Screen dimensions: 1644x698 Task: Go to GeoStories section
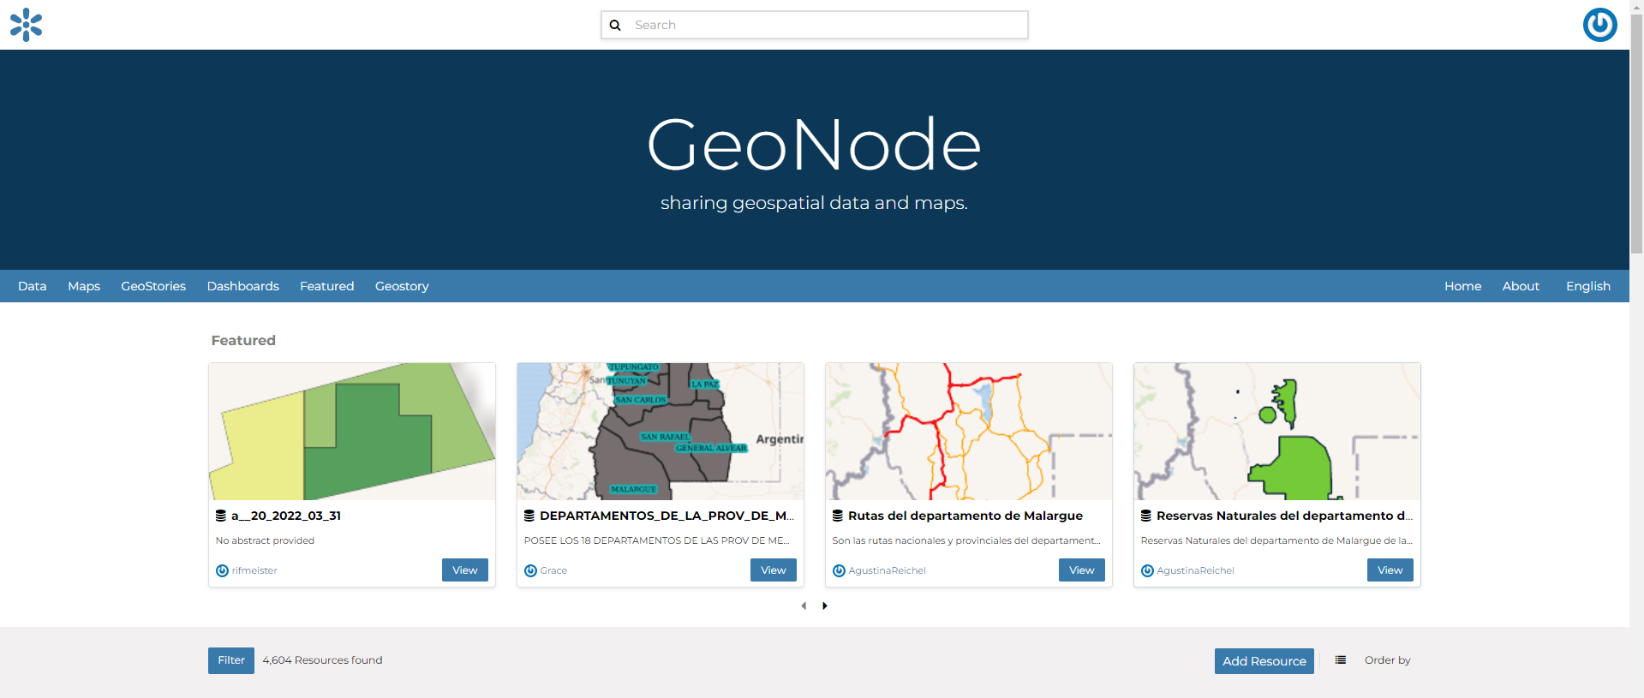(153, 286)
